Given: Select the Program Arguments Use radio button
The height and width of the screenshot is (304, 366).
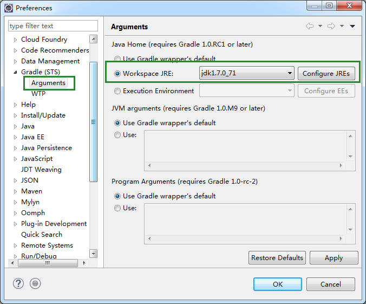Looking at the screenshot, I should [117, 208].
